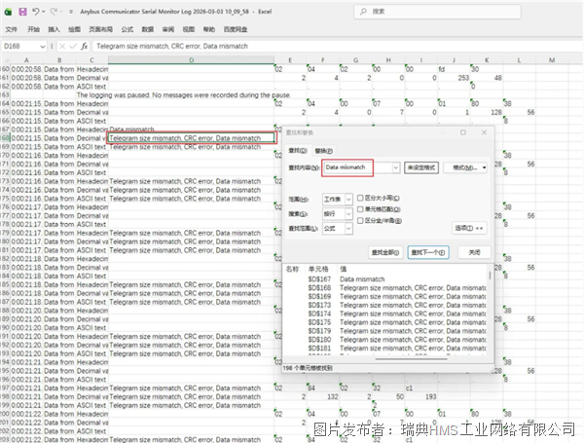
Task: Click the title bar search box
Action: pos(437,12)
